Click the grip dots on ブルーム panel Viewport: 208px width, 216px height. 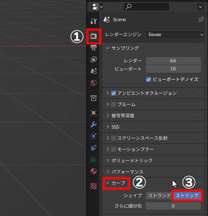tap(200, 104)
